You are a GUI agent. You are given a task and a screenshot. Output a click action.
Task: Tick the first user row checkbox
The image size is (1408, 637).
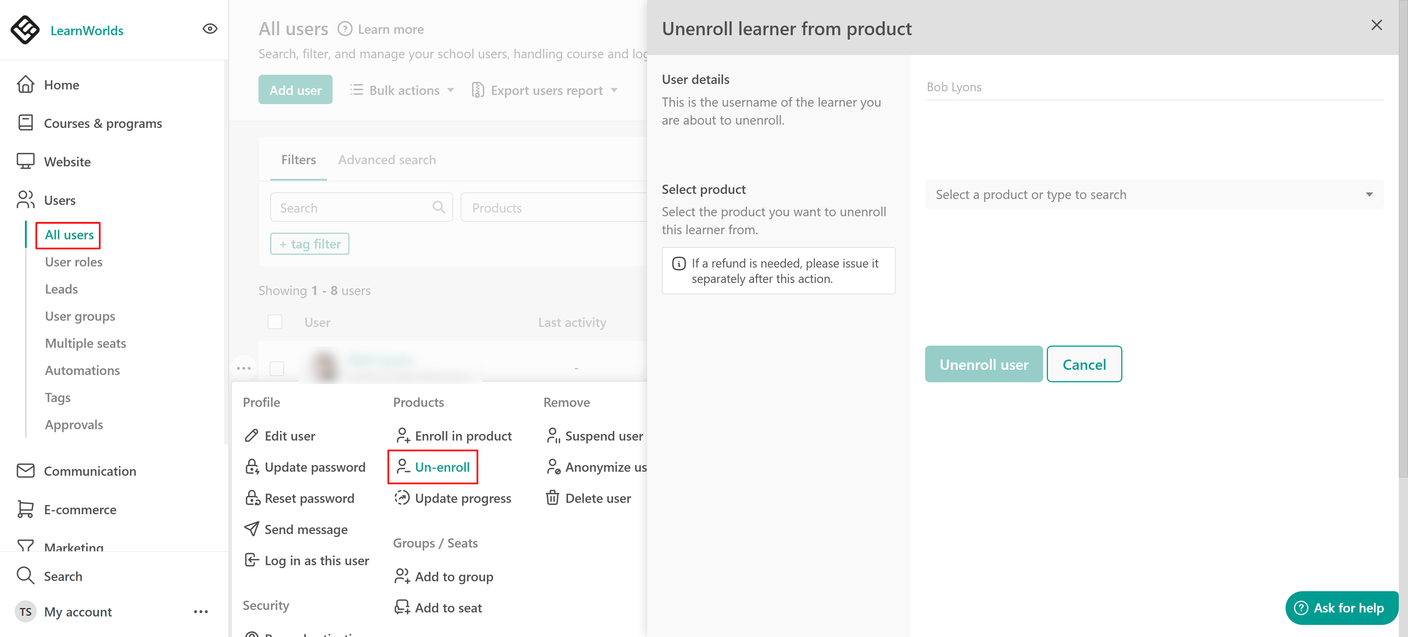pyautogui.click(x=277, y=369)
